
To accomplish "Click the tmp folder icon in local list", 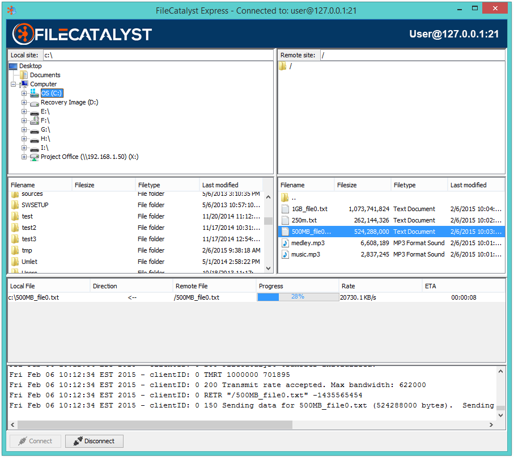I will point(15,250).
